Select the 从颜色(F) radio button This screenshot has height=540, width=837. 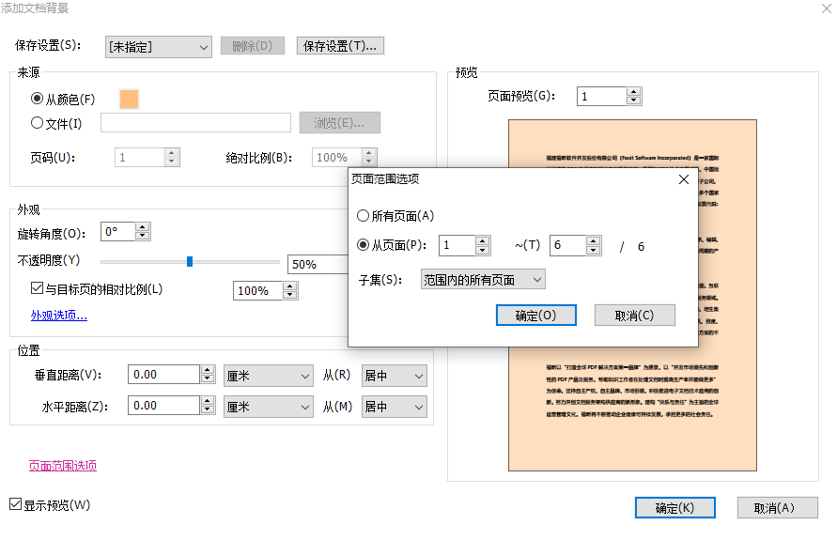(x=37, y=99)
